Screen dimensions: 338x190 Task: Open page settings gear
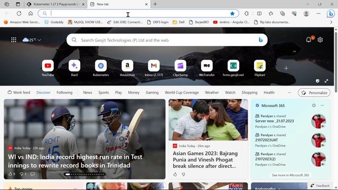click(x=320, y=40)
